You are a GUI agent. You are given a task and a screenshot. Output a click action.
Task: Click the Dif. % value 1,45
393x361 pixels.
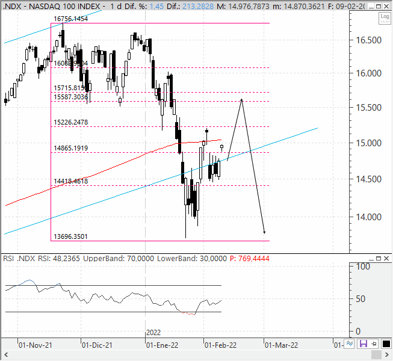(x=156, y=6)
